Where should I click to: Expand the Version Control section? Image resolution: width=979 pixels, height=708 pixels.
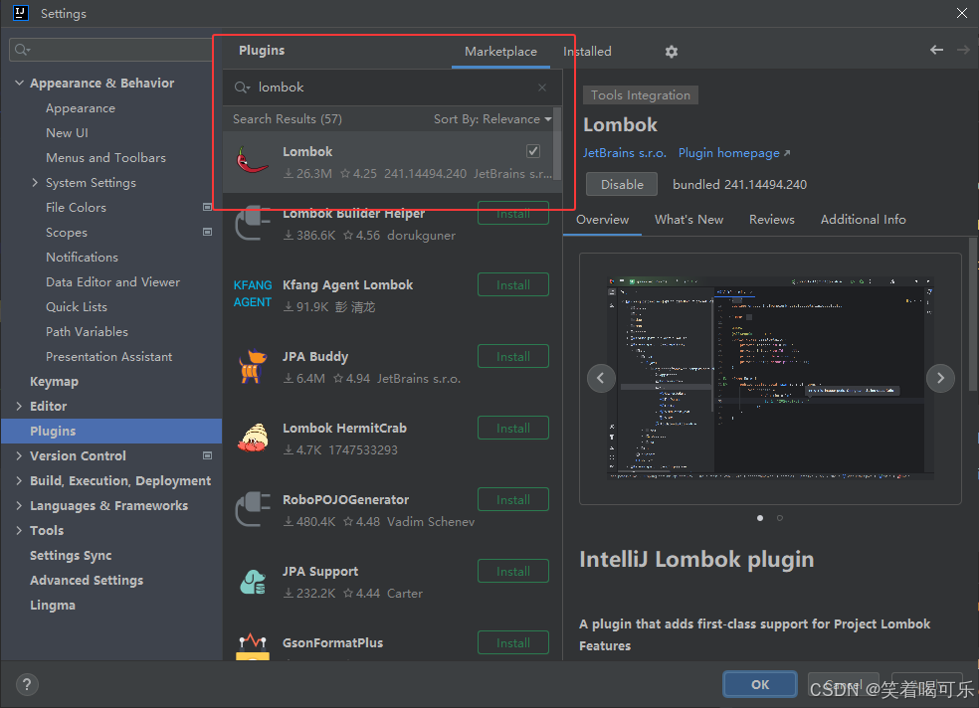click(19, 456)
